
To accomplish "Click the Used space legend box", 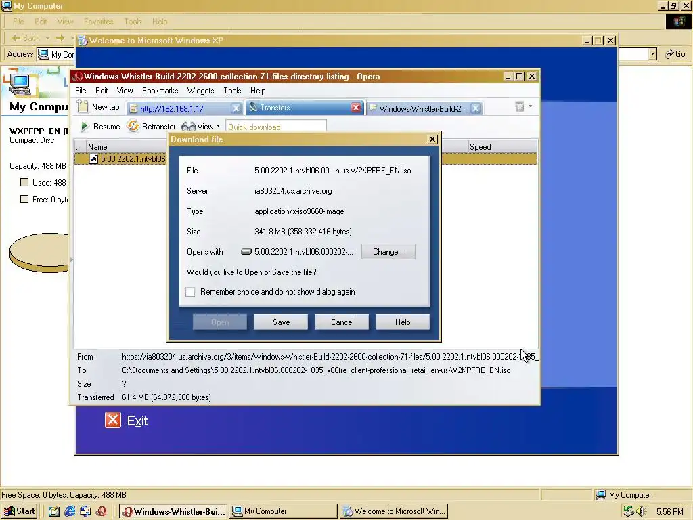I will 24,182.
